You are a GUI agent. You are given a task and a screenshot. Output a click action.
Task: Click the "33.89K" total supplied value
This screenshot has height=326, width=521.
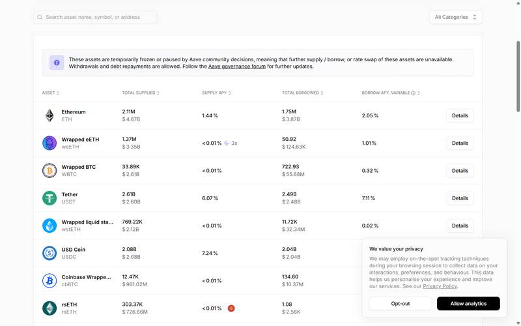(131, 167)
